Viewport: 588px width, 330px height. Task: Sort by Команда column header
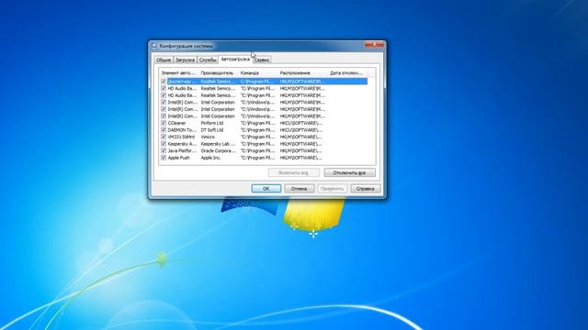(258, 73)
